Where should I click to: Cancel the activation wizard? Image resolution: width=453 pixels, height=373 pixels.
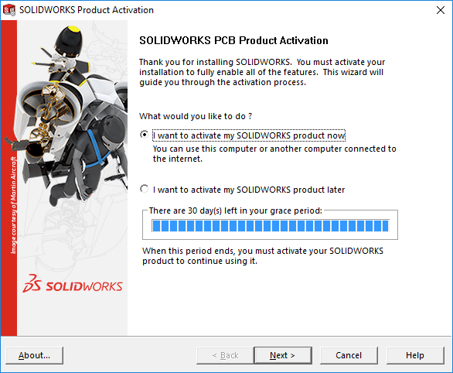click(349, 355)
